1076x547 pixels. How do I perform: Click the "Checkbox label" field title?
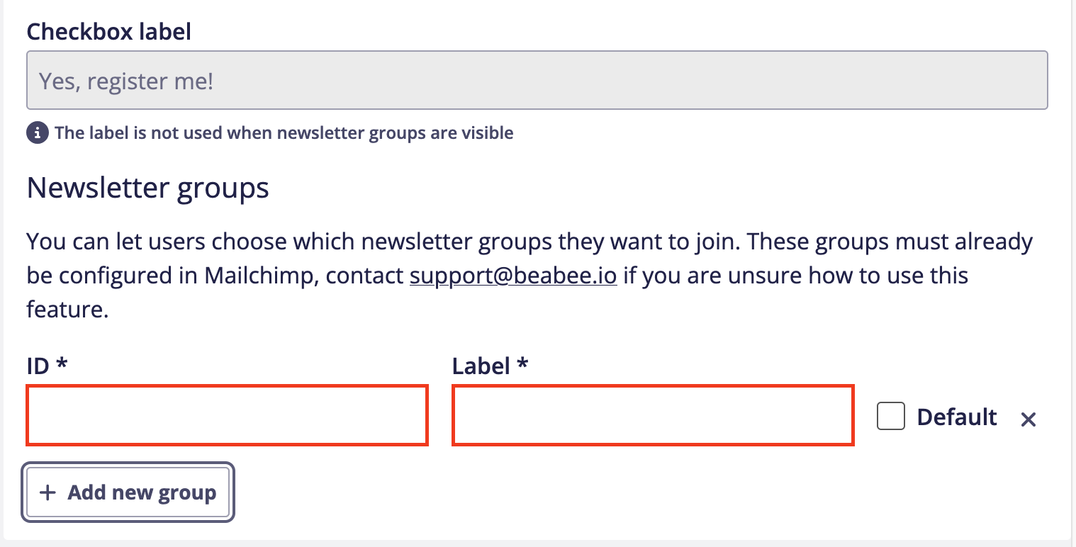108,31
